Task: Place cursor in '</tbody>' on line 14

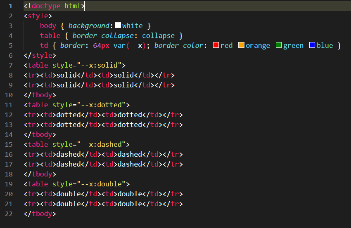Action: (40, 134)
